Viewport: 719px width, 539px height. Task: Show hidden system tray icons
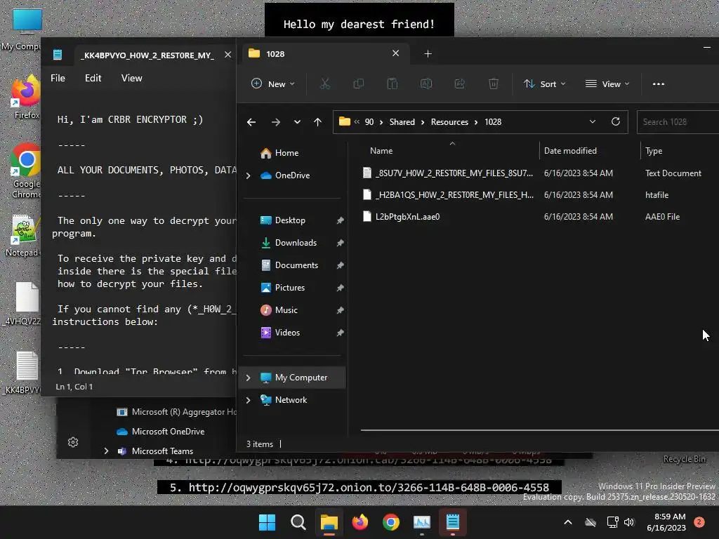tap(567, 522)
